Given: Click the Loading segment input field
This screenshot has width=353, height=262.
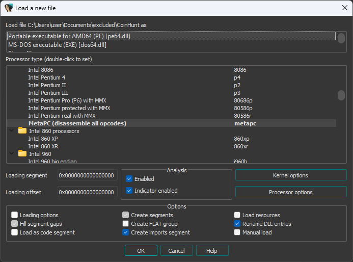Looking at the screenshot, I should coord(87,175).
